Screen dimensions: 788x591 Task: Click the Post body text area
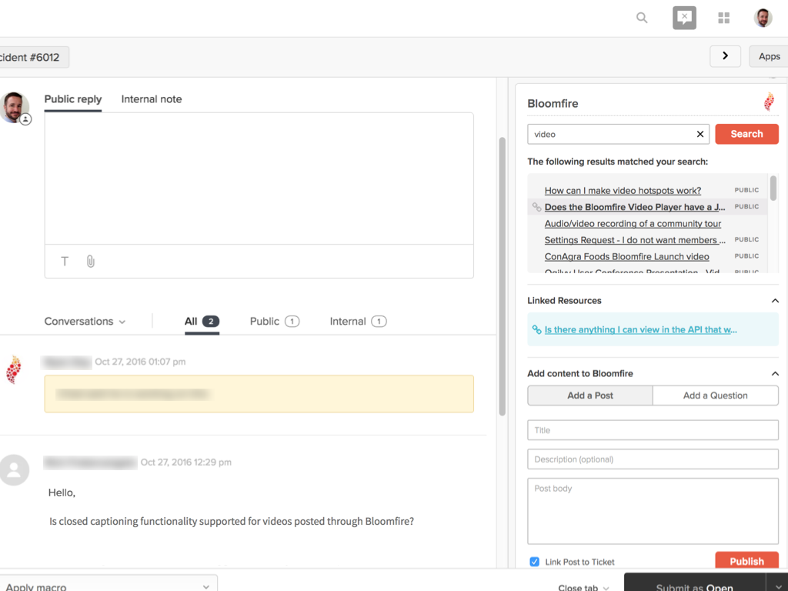click(x=653, y=511)
